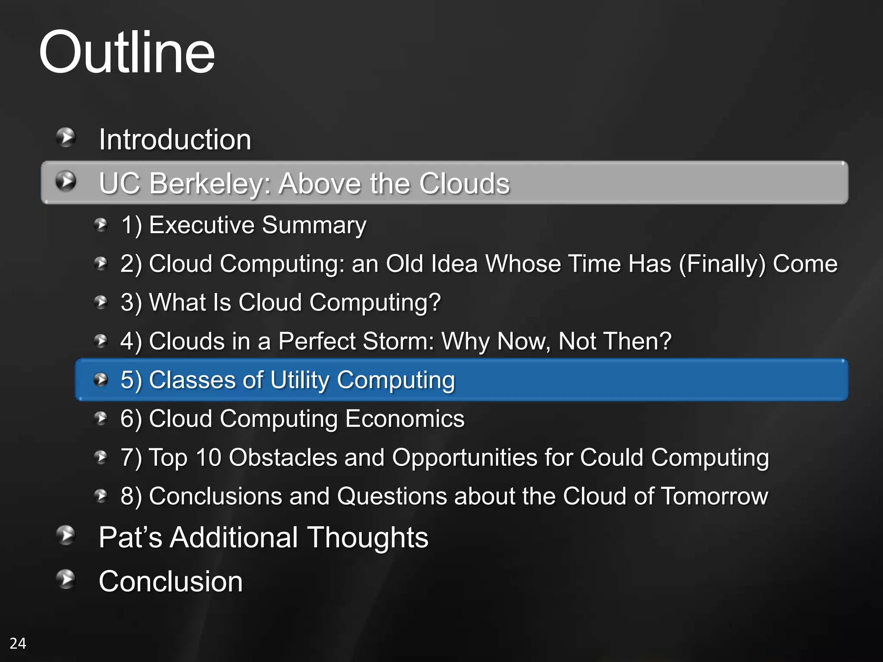Click the slide number 24

18,643
